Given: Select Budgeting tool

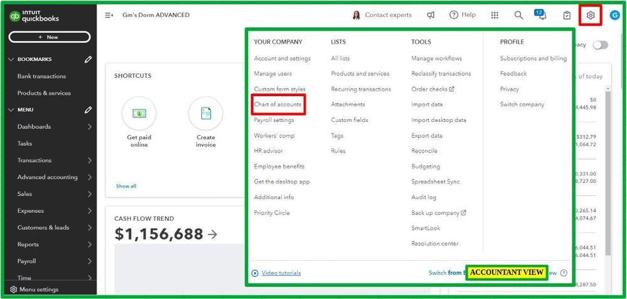Looking at the screenshot, I should pyautogui.click(x=426, y=166).
